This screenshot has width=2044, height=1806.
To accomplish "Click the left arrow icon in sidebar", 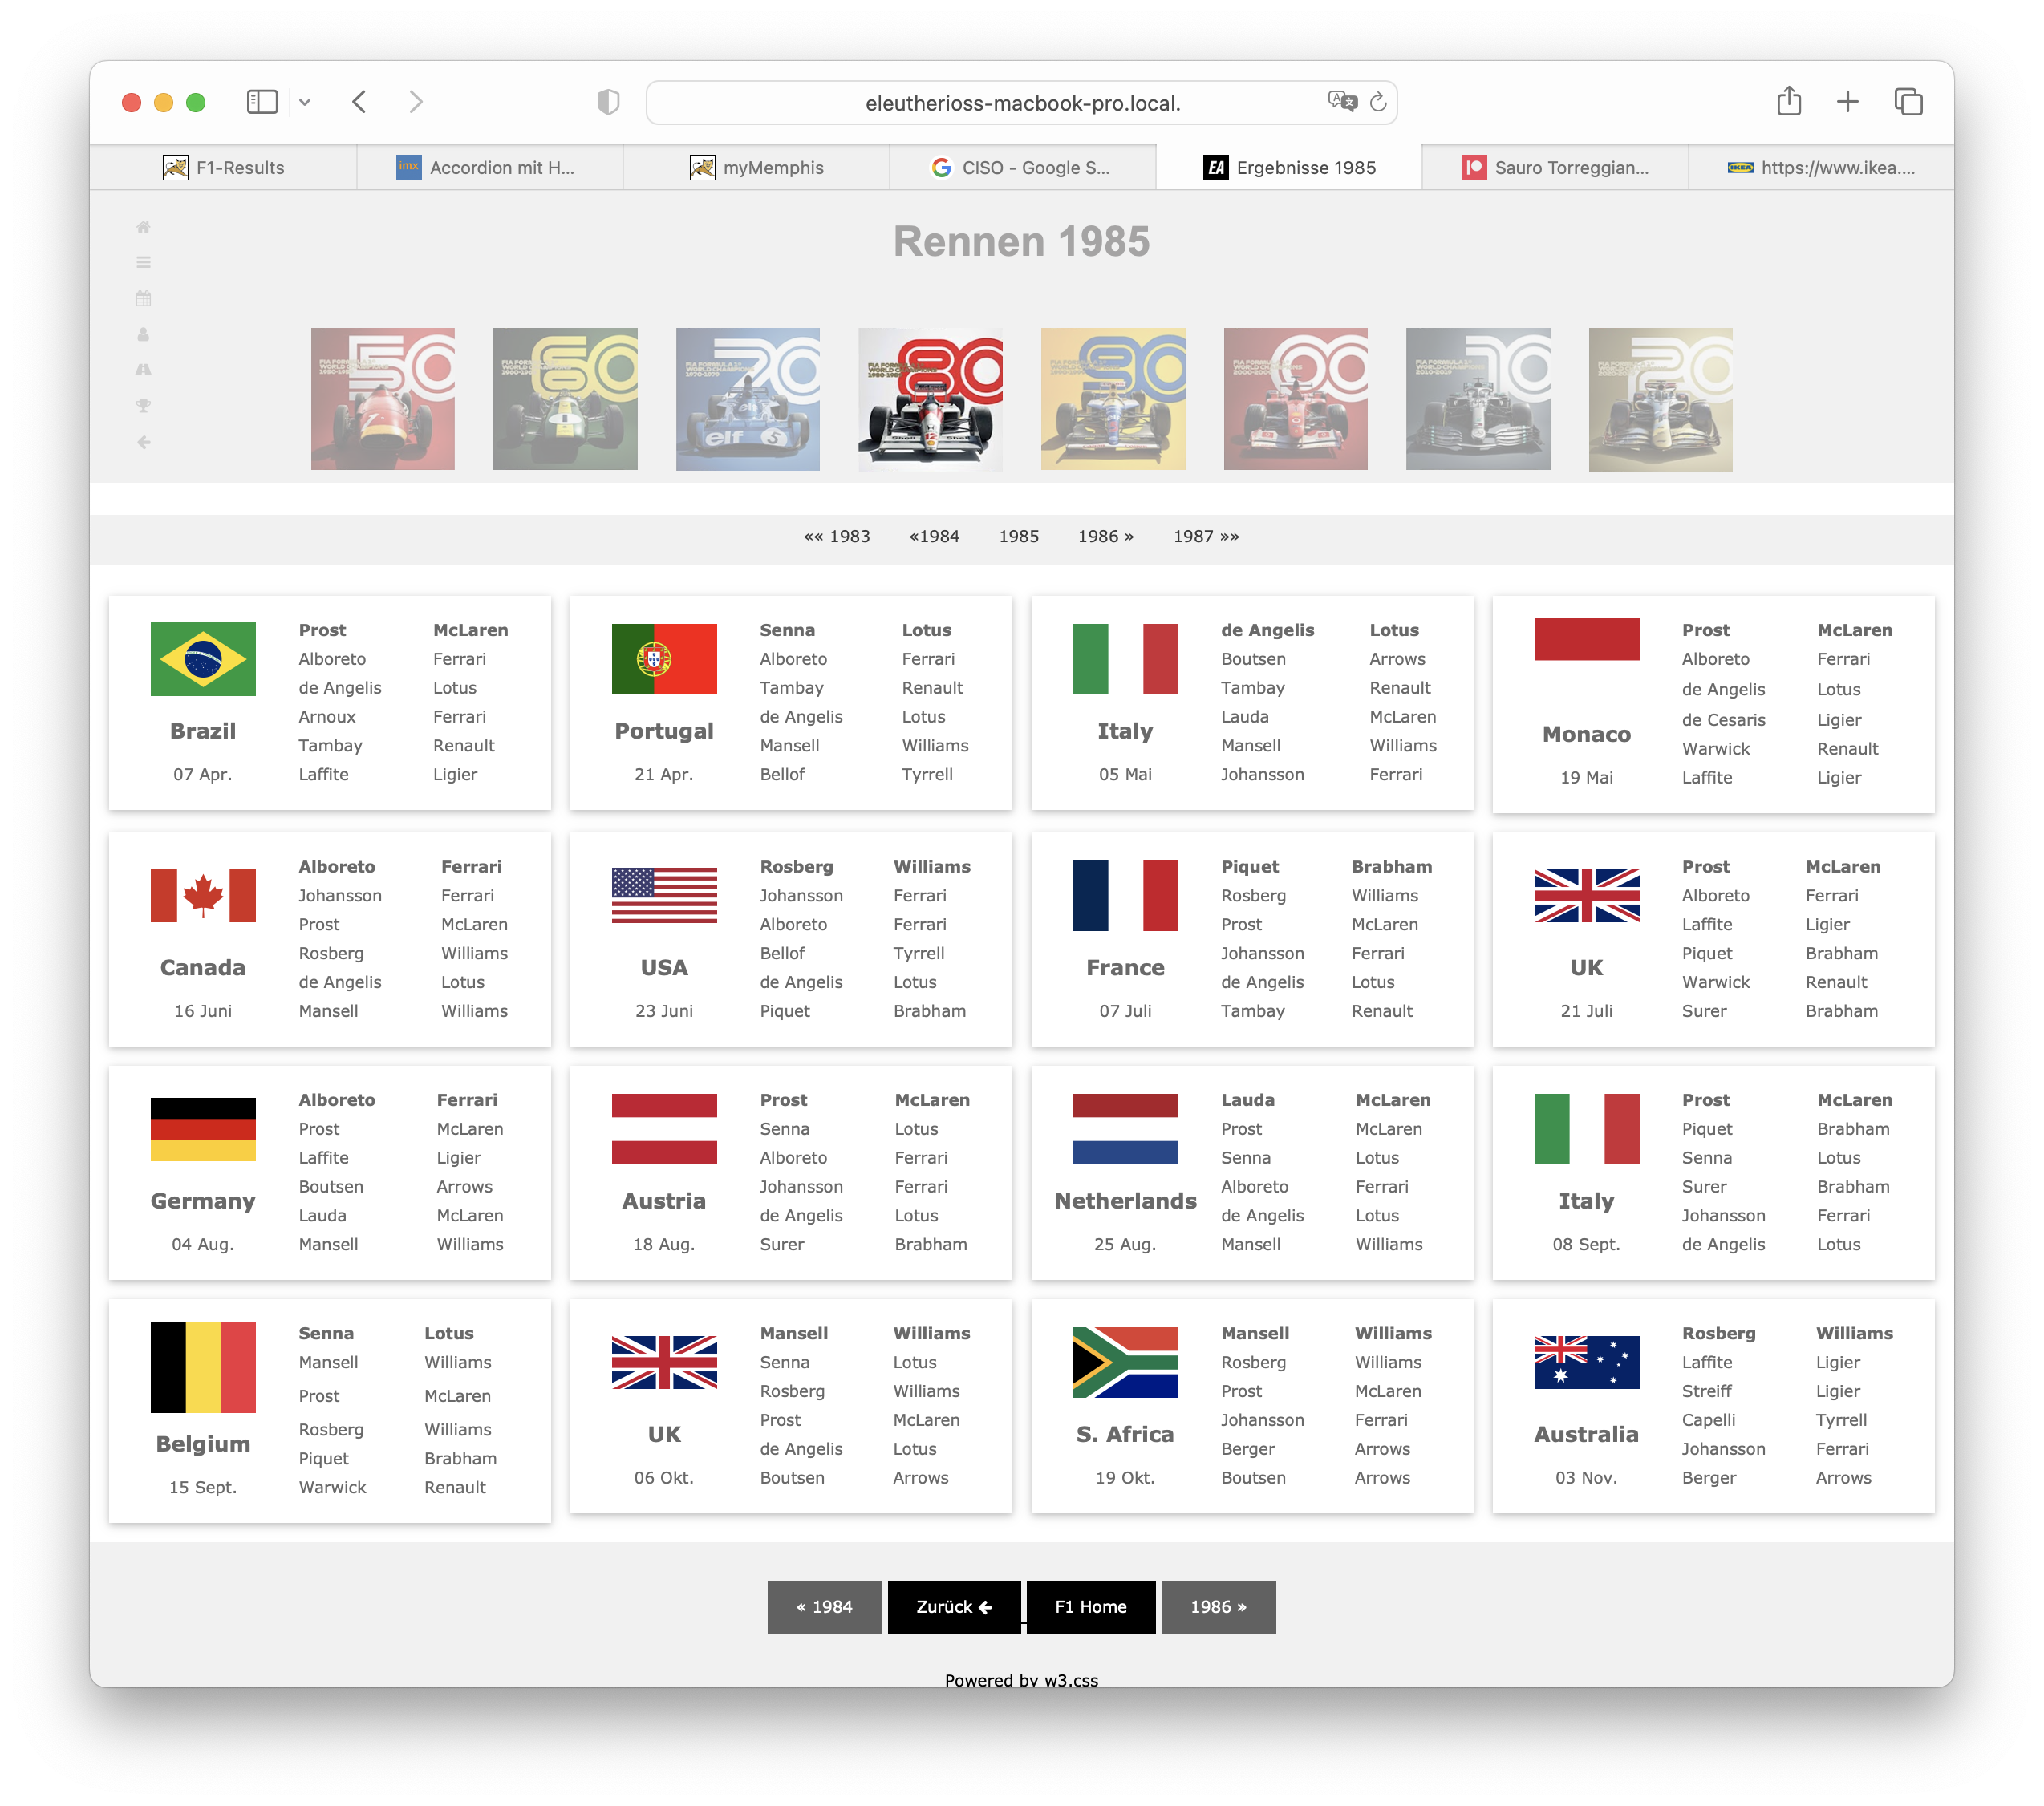I will coord(143,442).
